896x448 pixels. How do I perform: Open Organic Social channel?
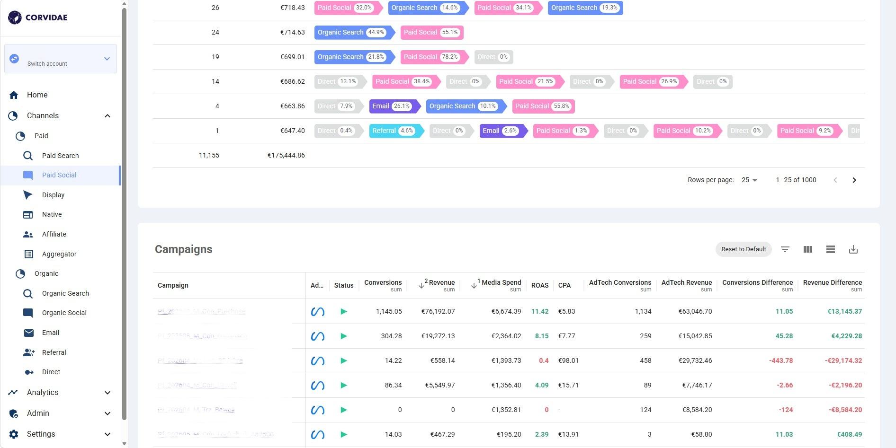[x=64, y=313]
